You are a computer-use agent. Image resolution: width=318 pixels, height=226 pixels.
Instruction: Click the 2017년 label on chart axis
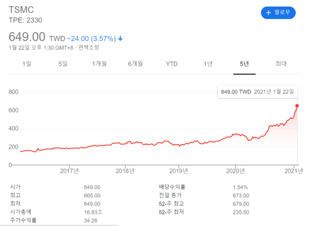point(69,170)
